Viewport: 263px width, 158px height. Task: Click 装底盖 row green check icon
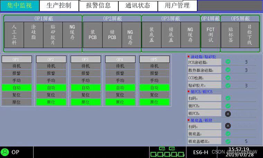point(228,134)
